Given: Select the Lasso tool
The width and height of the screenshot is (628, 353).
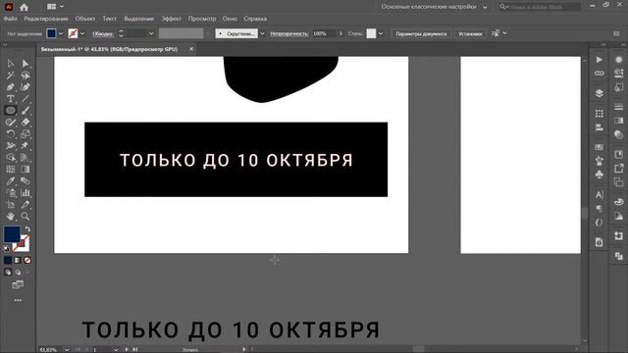Looking at the screenshot, I should pos(26,76).
